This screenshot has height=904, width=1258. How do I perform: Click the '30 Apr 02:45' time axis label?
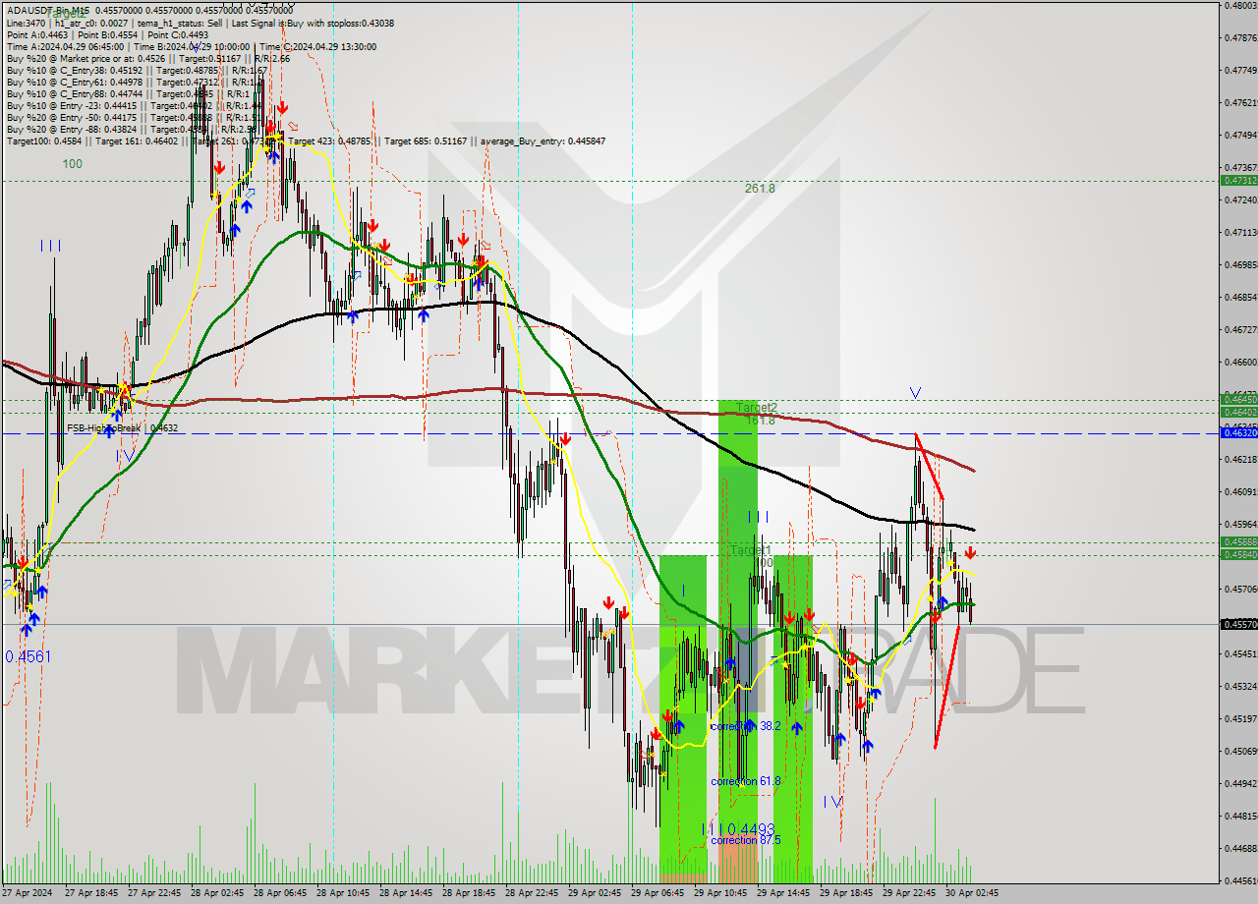pos(970,893)
